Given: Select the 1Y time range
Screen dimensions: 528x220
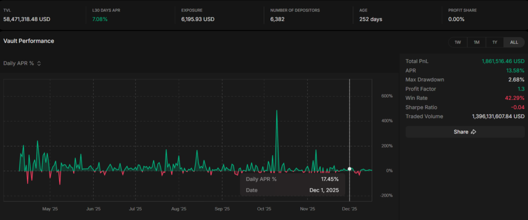Looking at the screenshot, I should tap(495, 42).
